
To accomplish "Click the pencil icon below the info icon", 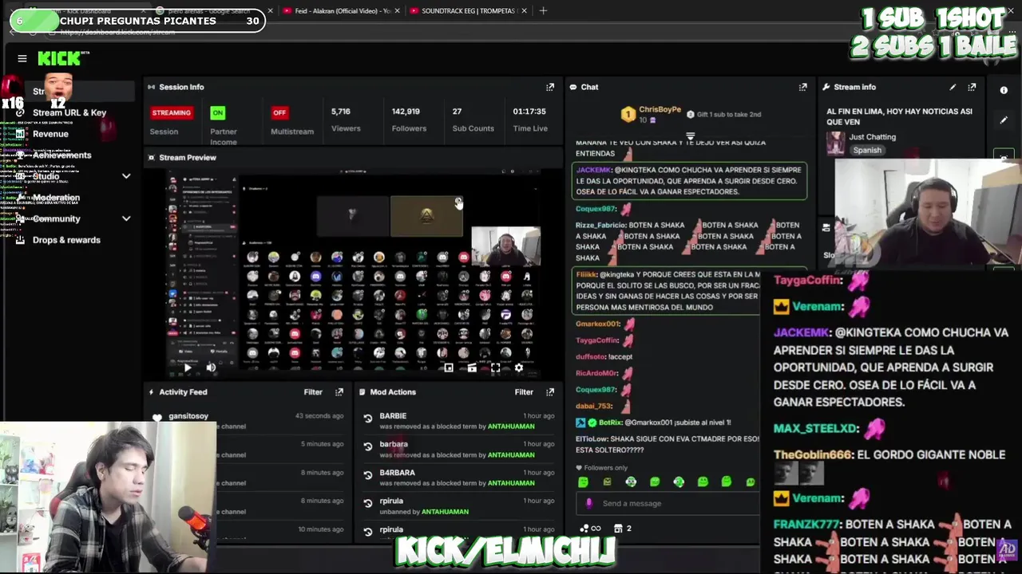I will point(1004,120).
